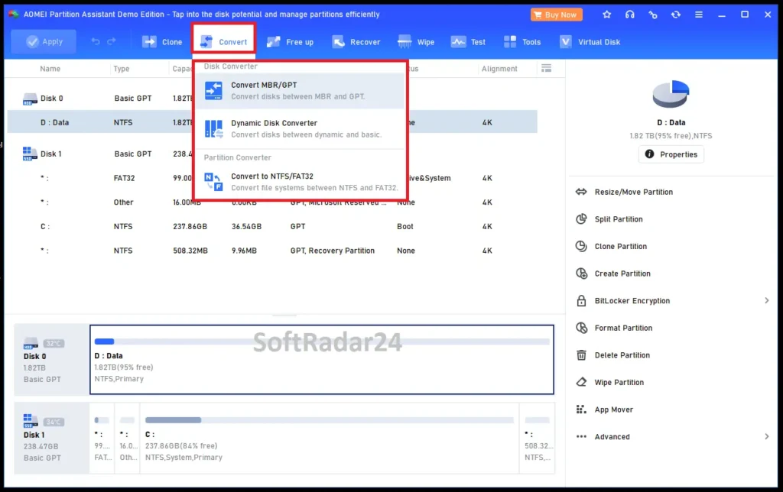This screenshot has width=783, height=492.
Task: Redo the pending operation
Action: 112,41
